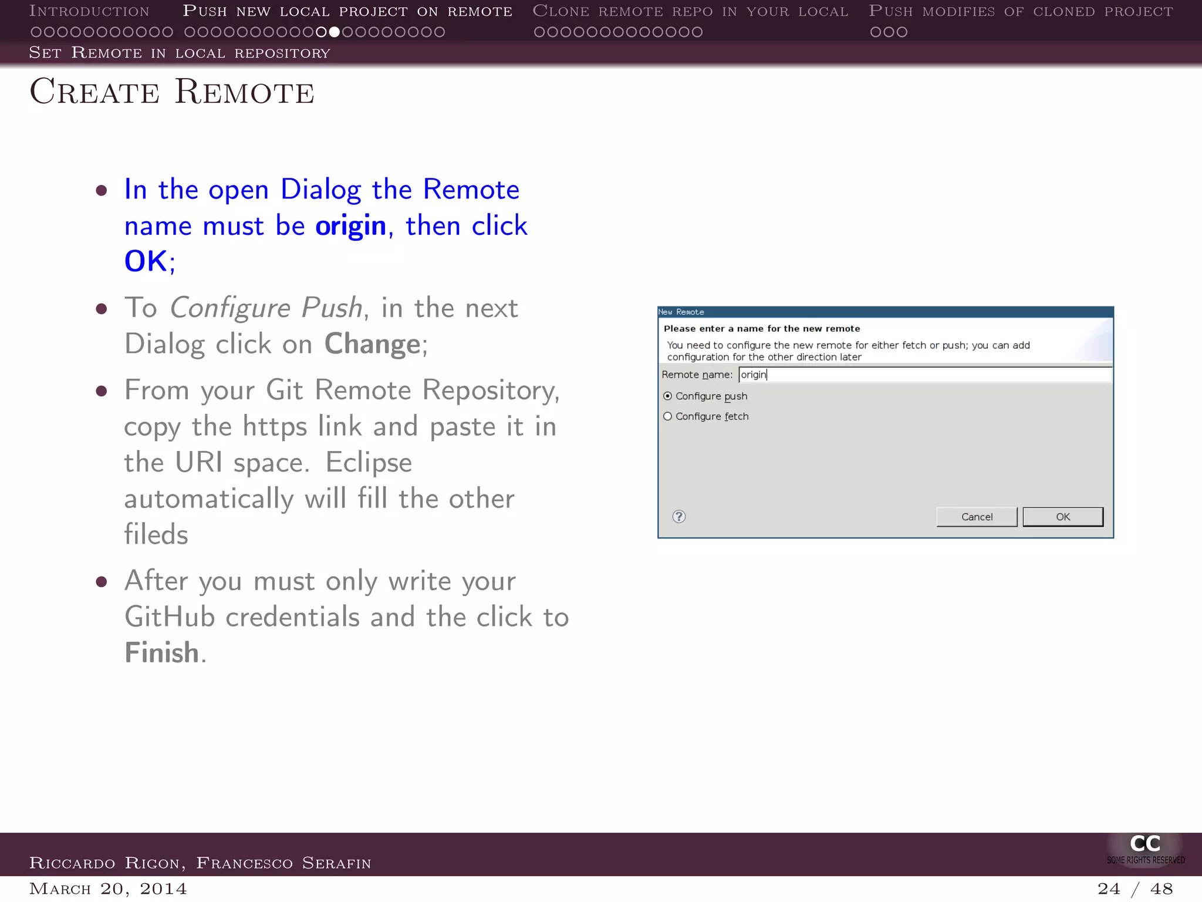Click the help question mark icon in dialog
1202x902 pixels.
point(679,517)
